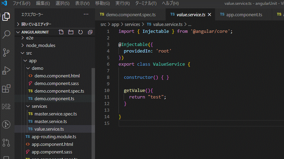This screenshot has height=159, width=284.
Task: Open the Run and Debug view
Action: coord(6,71)
